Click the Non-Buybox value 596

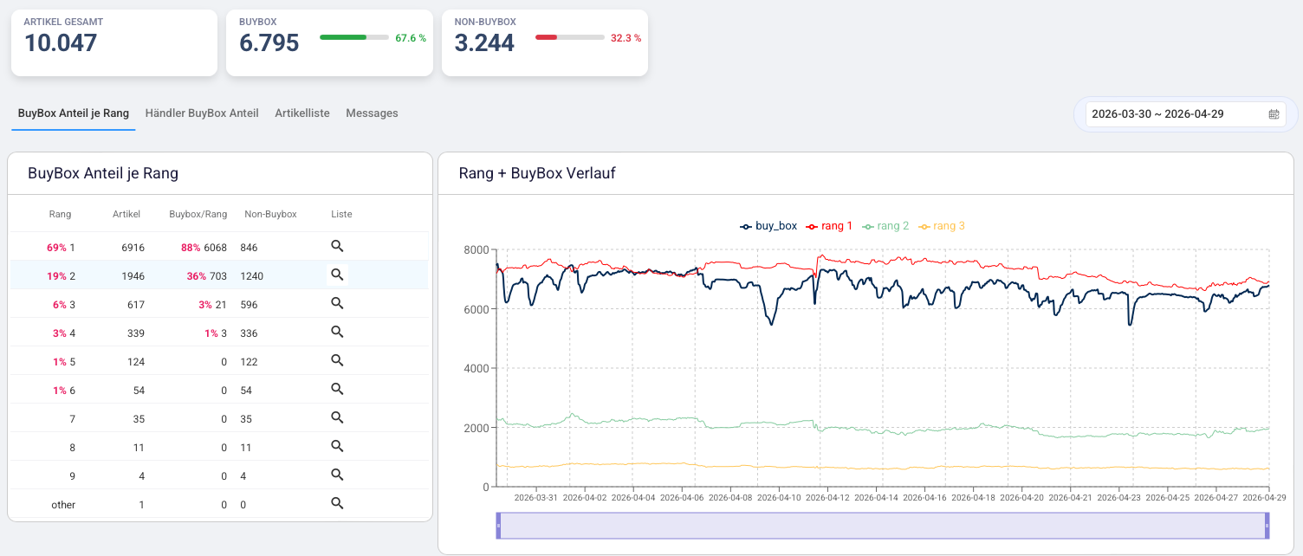250,305
